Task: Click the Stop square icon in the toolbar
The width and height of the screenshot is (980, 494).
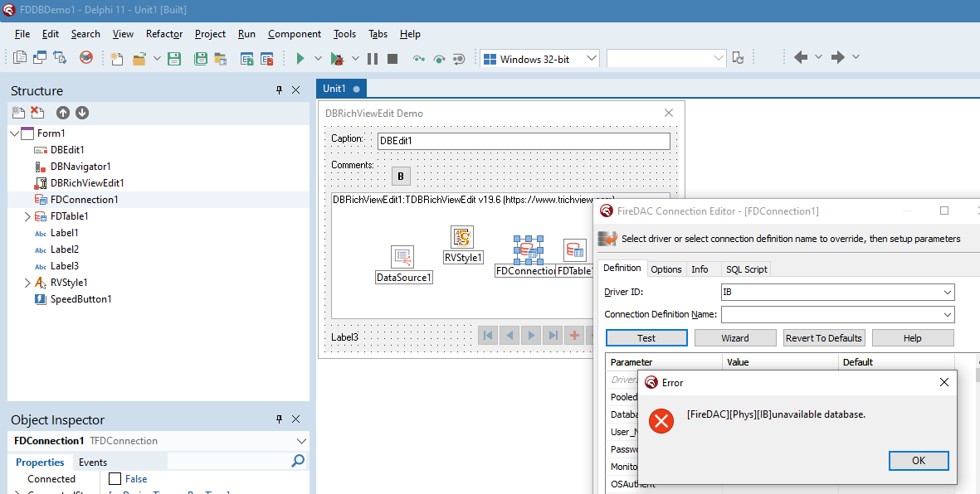Action: [x=392, y=59]
